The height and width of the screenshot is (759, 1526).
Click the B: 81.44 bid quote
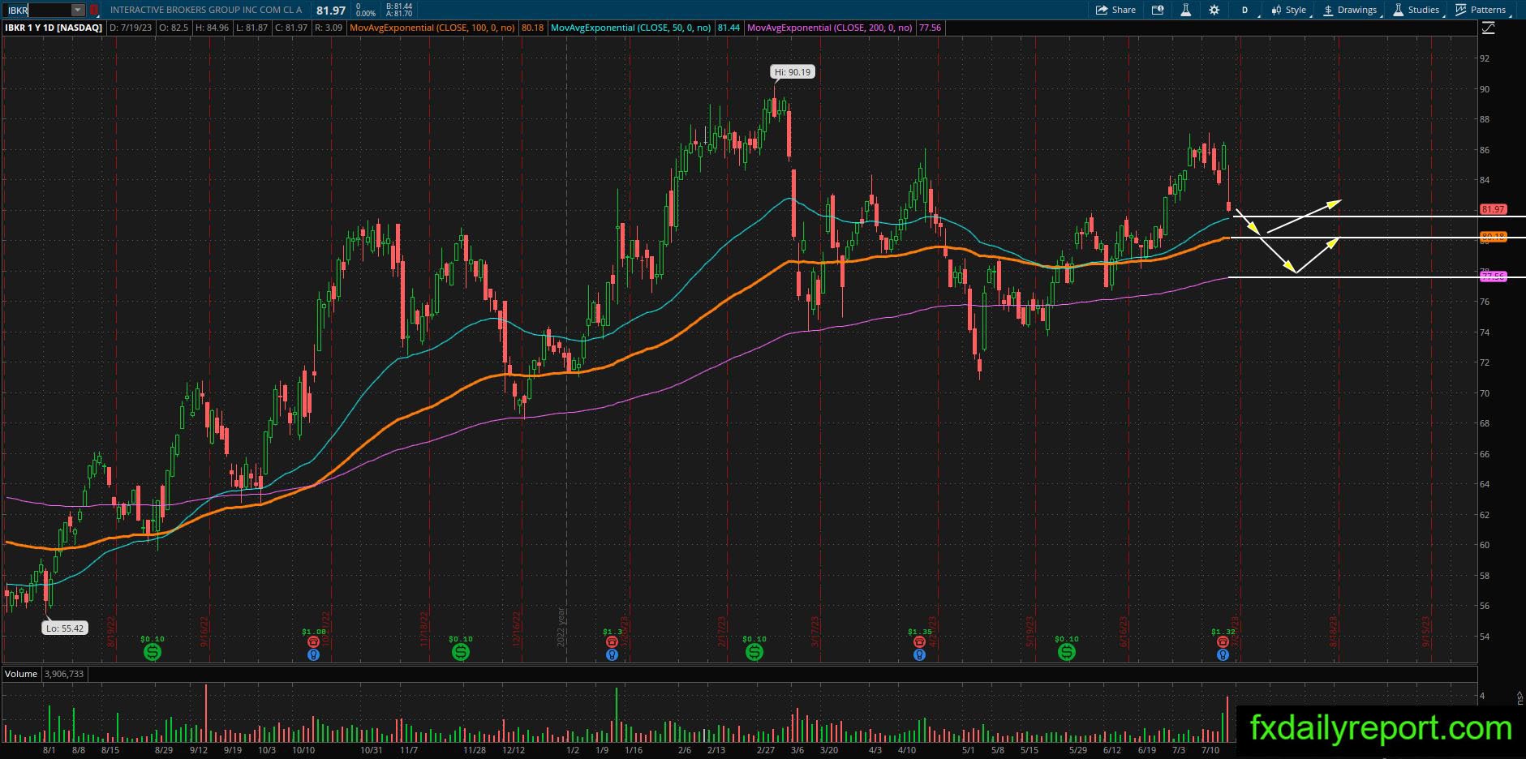[x=400, y=6]
